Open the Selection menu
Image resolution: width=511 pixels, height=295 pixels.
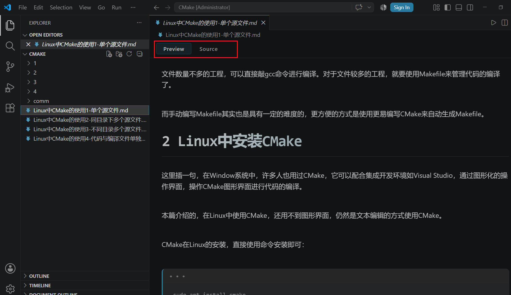tap(61, 7)
